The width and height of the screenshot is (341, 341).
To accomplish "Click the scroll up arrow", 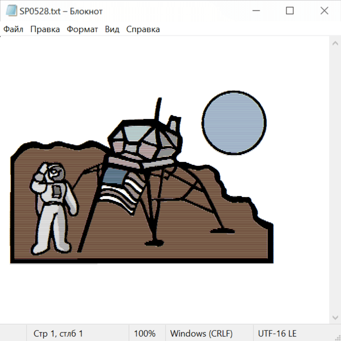I will [x=335, y=43].
